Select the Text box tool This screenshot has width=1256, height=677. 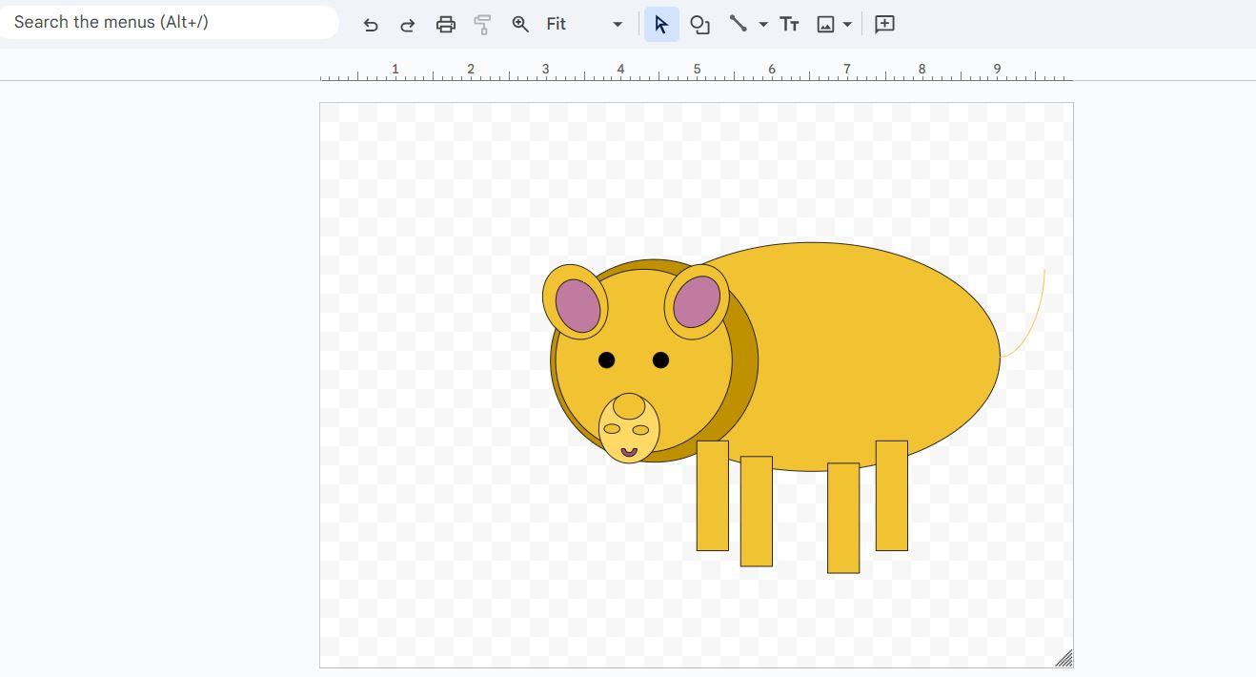[x=789, y=25]
